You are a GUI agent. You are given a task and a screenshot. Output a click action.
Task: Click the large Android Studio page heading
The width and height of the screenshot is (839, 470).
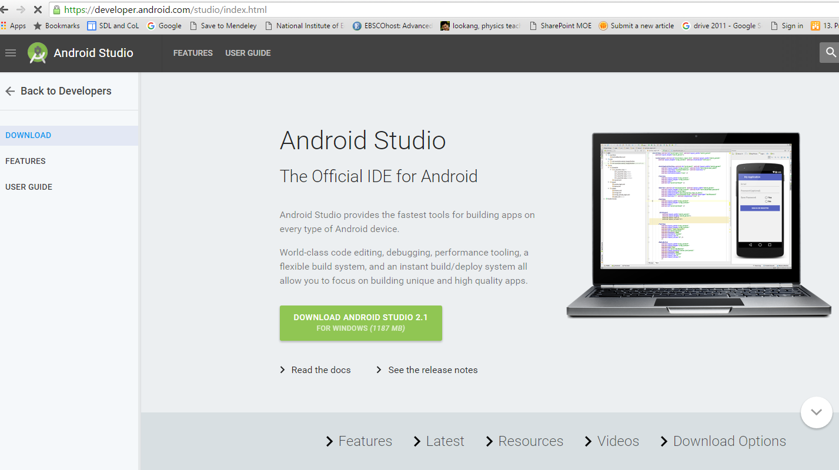(x=363, y=141)
